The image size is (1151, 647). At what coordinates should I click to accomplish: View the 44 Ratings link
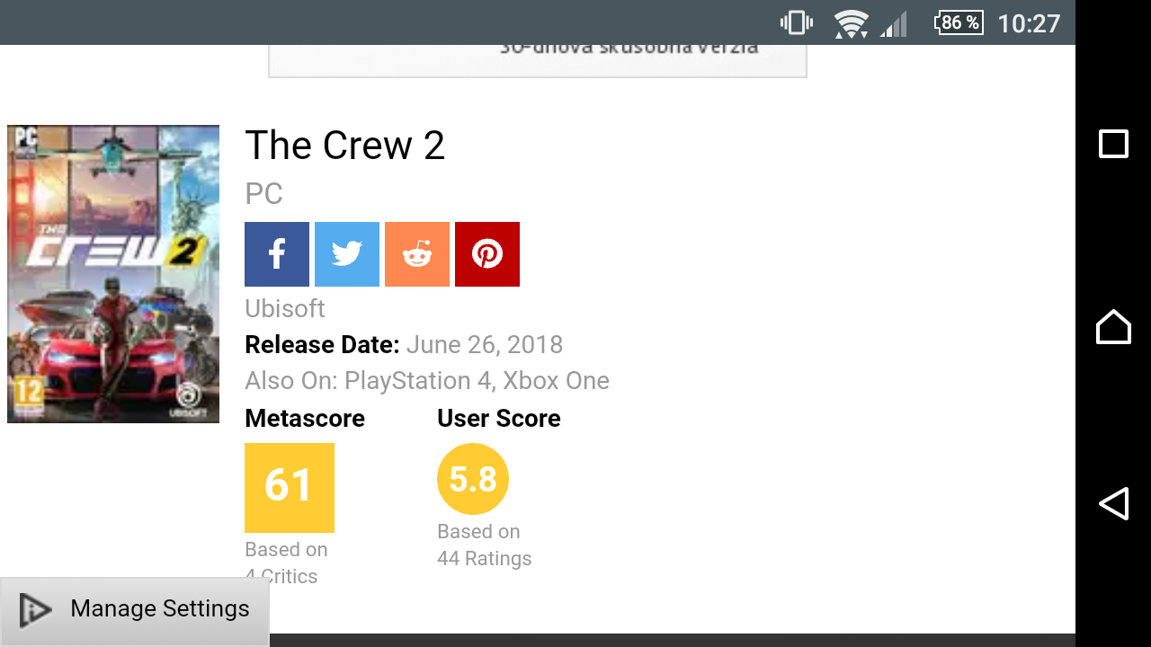pos(484,559)
